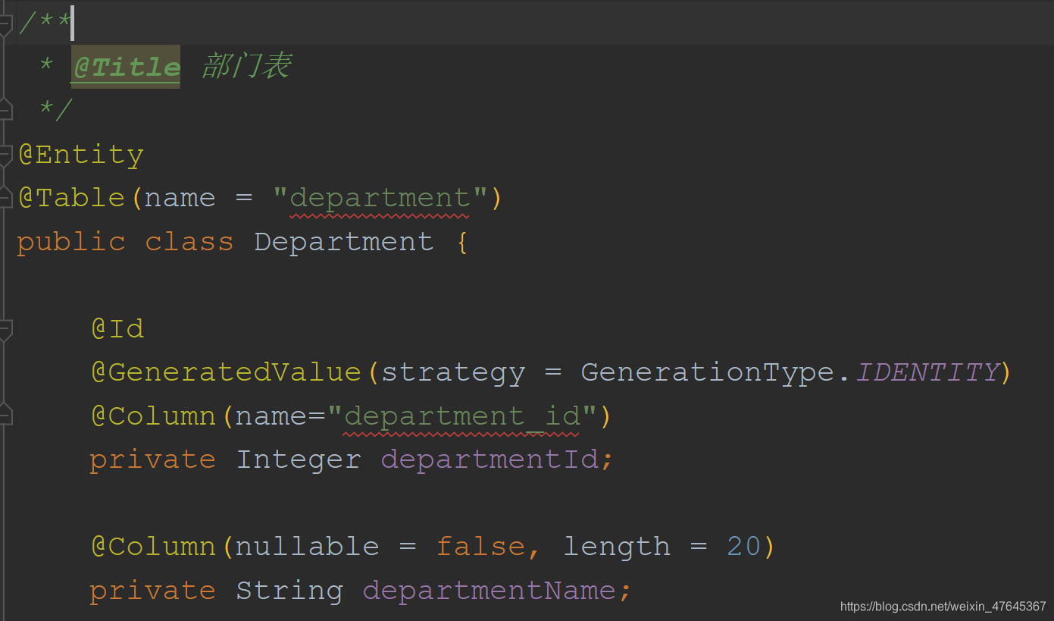The height and width of the screenshot is (621, 1054).
Task: Toggle the fold marker beside the */ line
Action: [x=5, y=111]
